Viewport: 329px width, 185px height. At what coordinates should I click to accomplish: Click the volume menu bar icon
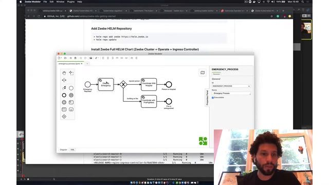[273, 2]
